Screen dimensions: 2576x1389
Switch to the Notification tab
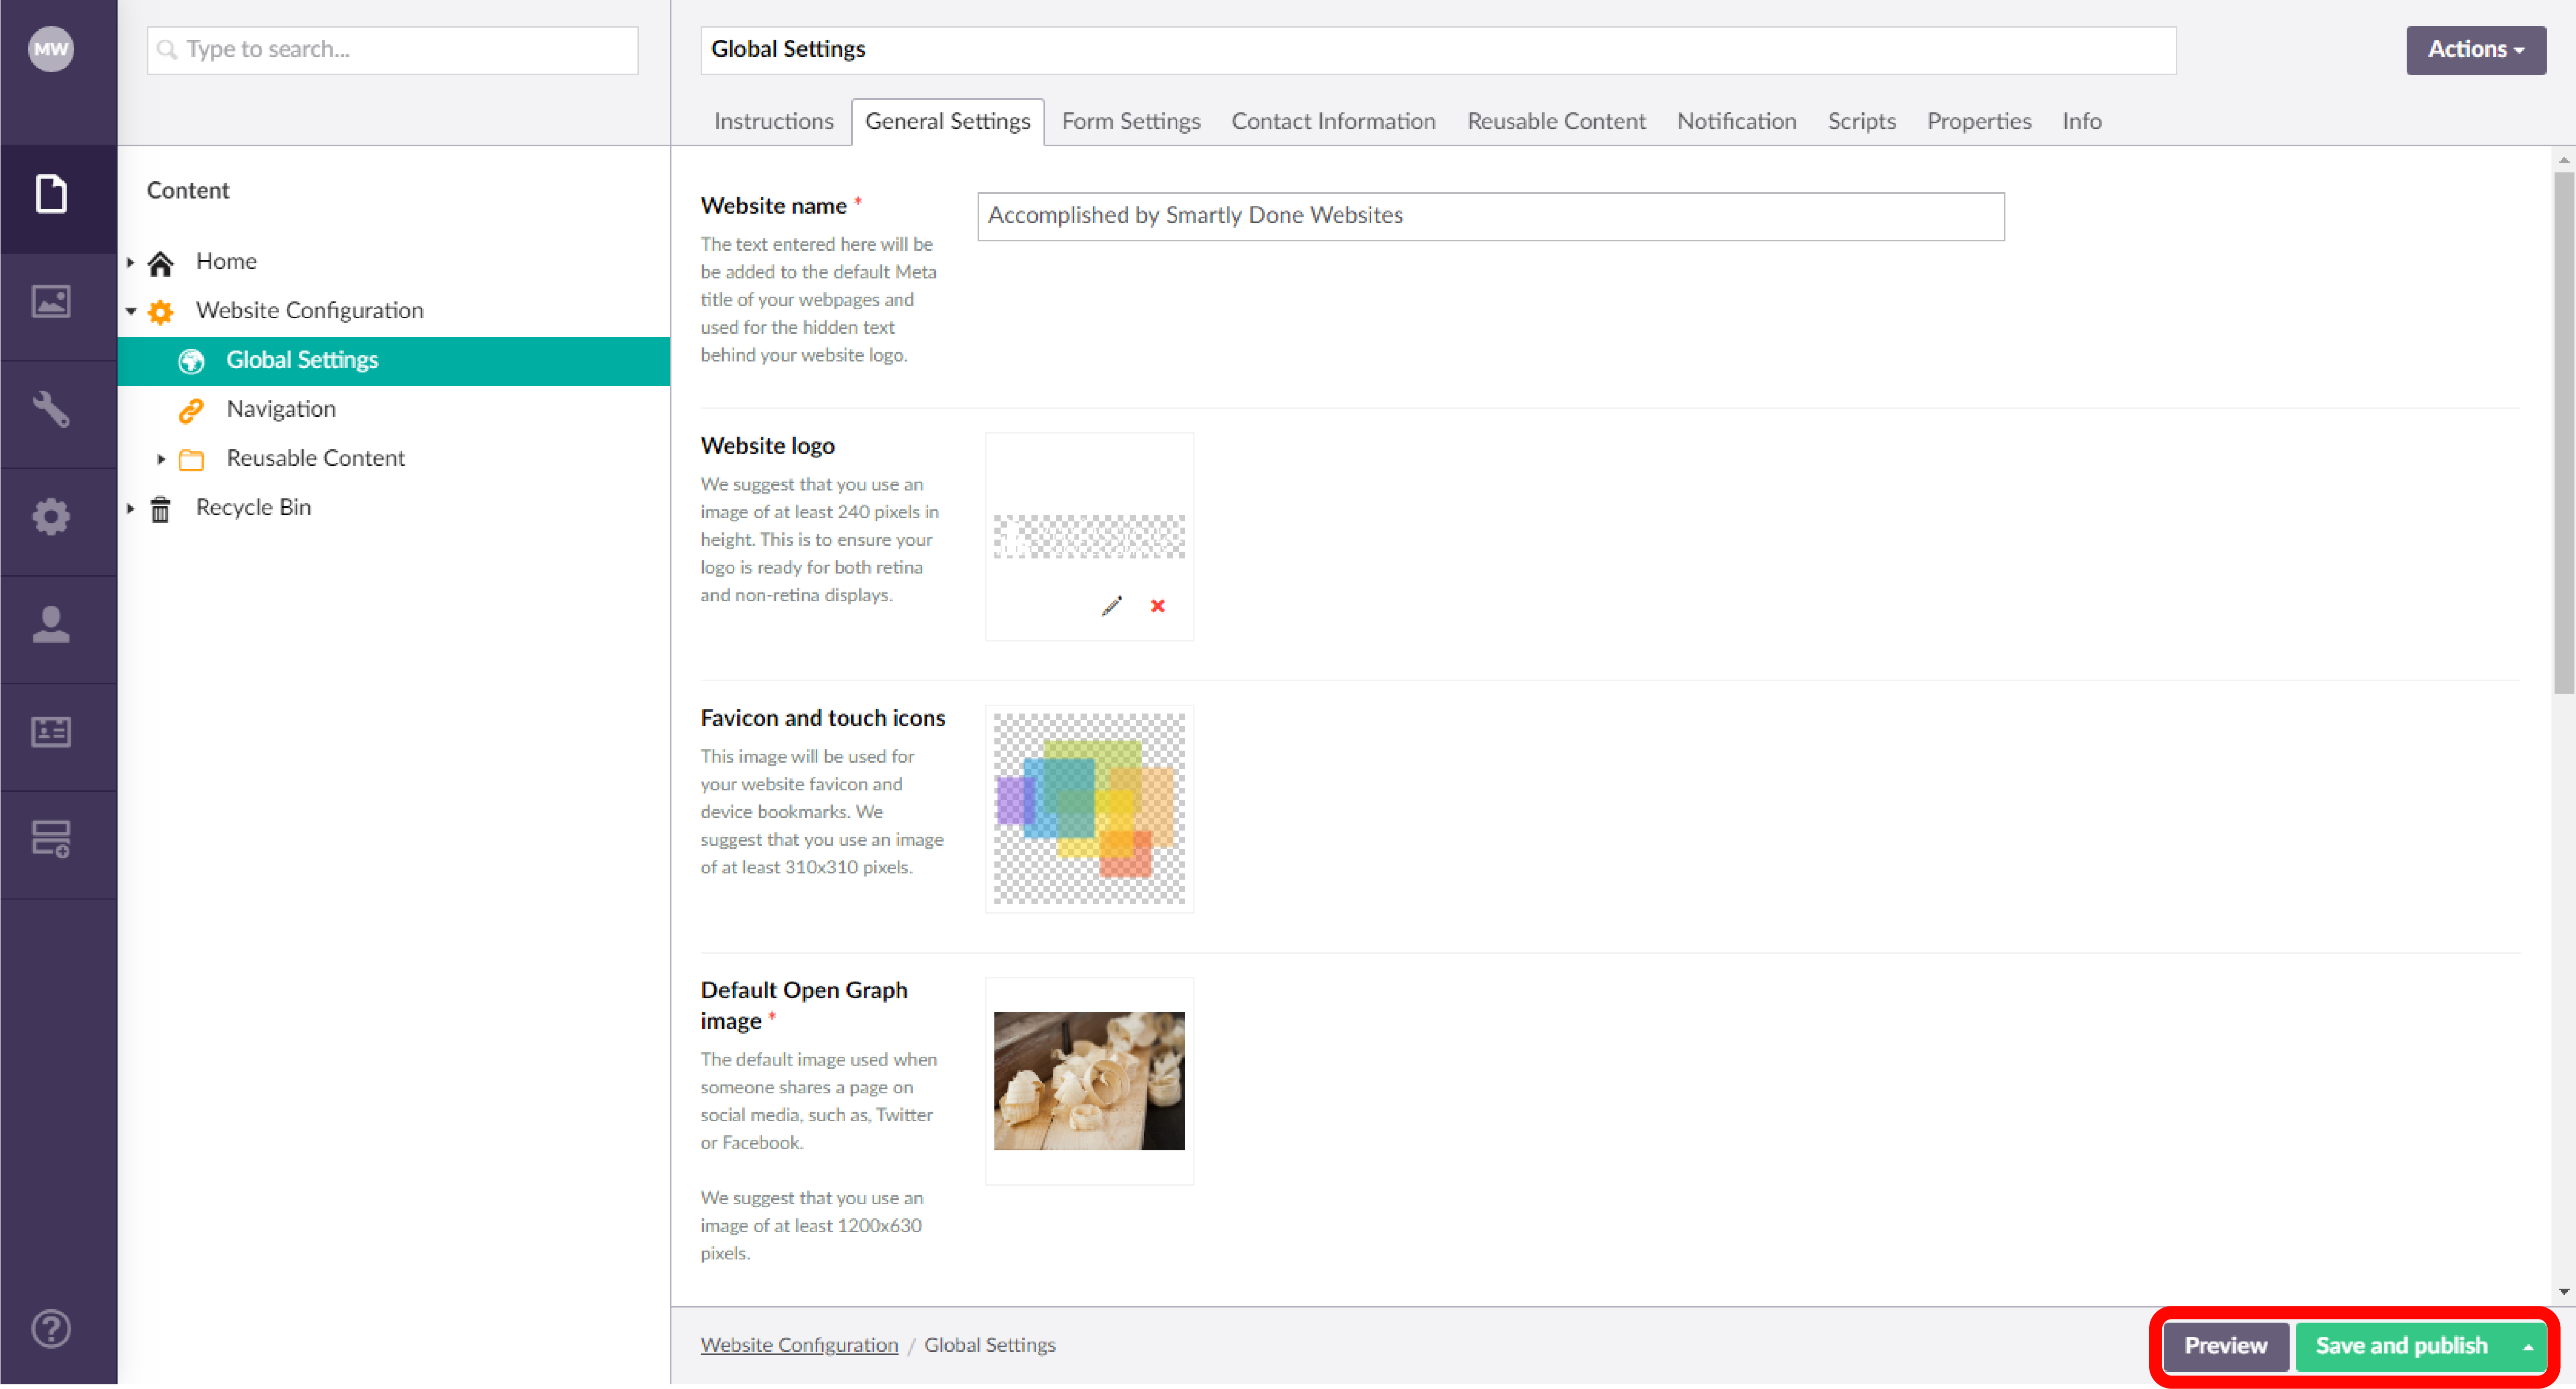(x=1736, y=121)
